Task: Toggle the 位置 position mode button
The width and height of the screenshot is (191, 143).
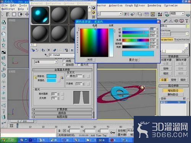Action: coord(164,80)
